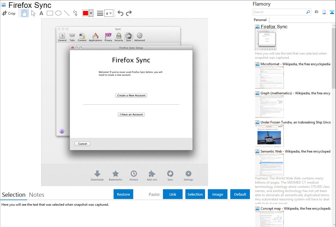
Task: Cancel the Firefox Sync Setup dialog
Action: tap(82, 144)
